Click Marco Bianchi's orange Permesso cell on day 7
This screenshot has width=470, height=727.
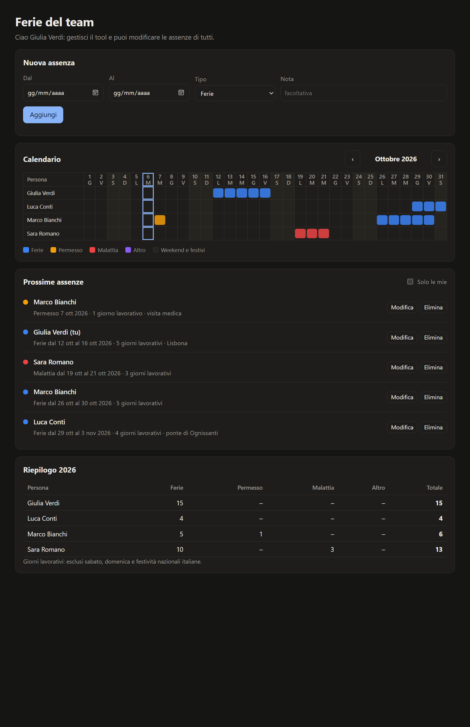coord(160,220)
